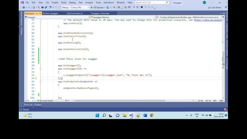Open Google Chrome from taskbar

click(x=152, y=115)
